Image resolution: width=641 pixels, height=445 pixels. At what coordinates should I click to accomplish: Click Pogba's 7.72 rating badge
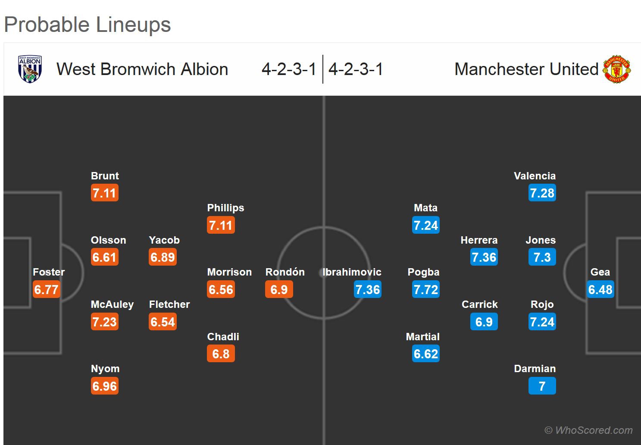click(x=425, y=290)
